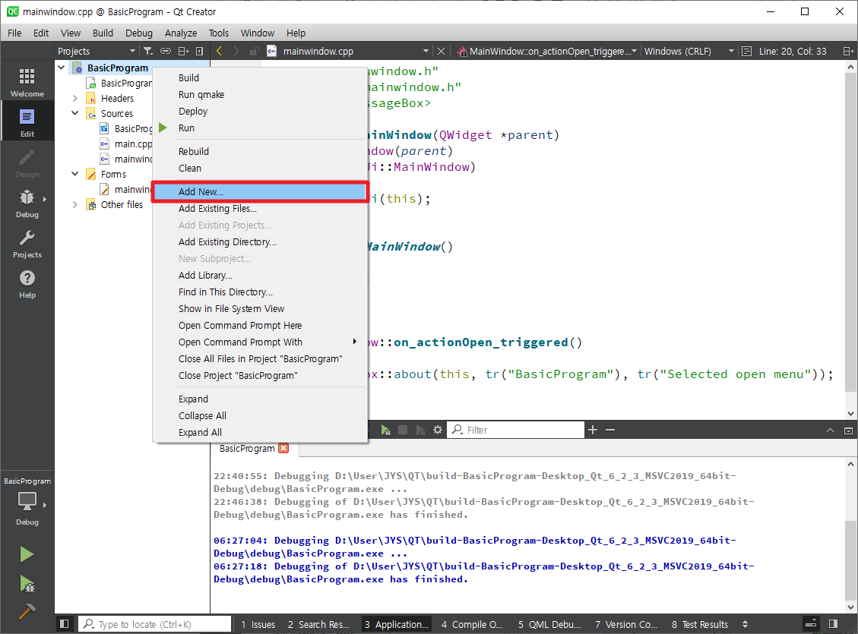Collapse the Sources folder
The height and width of the screenshot is (634, 858).
pyautogui.click(x=75, y=113)
